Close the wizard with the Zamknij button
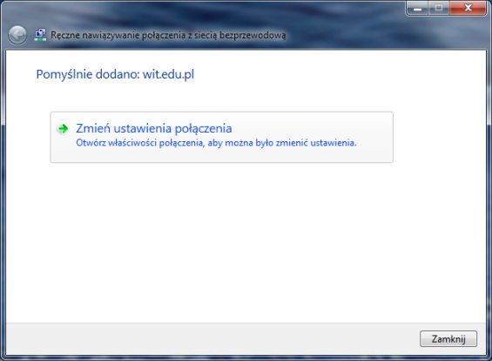The image size is (492, 361). pyautogui.click(x=448, y=338)
